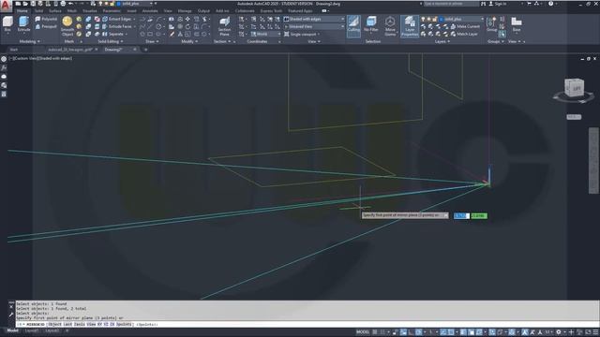Screen dimensions: 600x337
Task: Switch to the Solid ribbon tab
Action: [x=38, y=11]
